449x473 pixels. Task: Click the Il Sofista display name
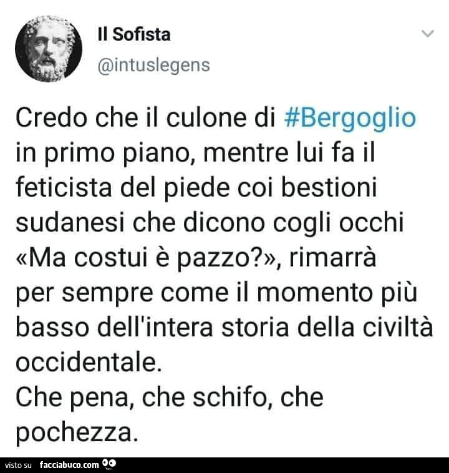[x=134, y=34]
